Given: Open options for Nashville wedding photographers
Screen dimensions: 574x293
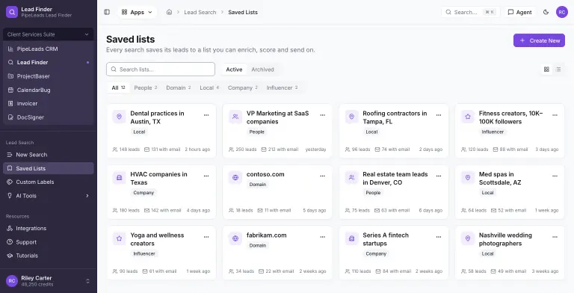Looking at the screenshot, I should pos(555,237).
